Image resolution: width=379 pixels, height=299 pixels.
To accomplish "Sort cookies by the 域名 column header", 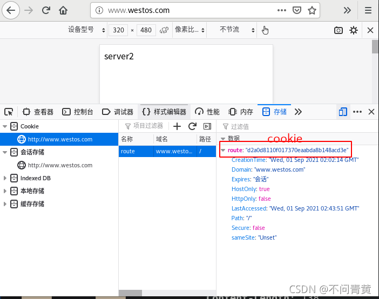I will (x=175, y=139).
